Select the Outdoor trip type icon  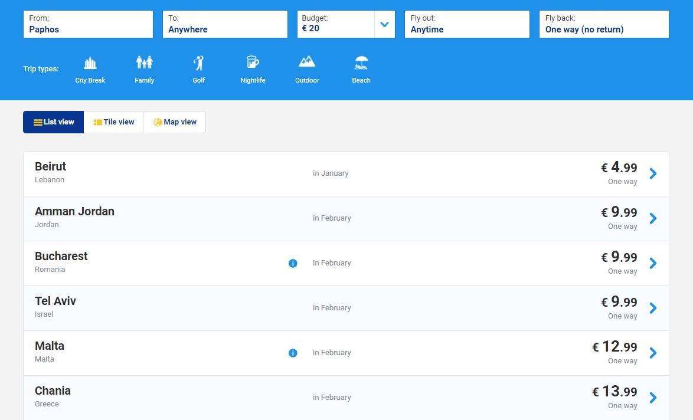pyautogui.click(x=307, y=61)
